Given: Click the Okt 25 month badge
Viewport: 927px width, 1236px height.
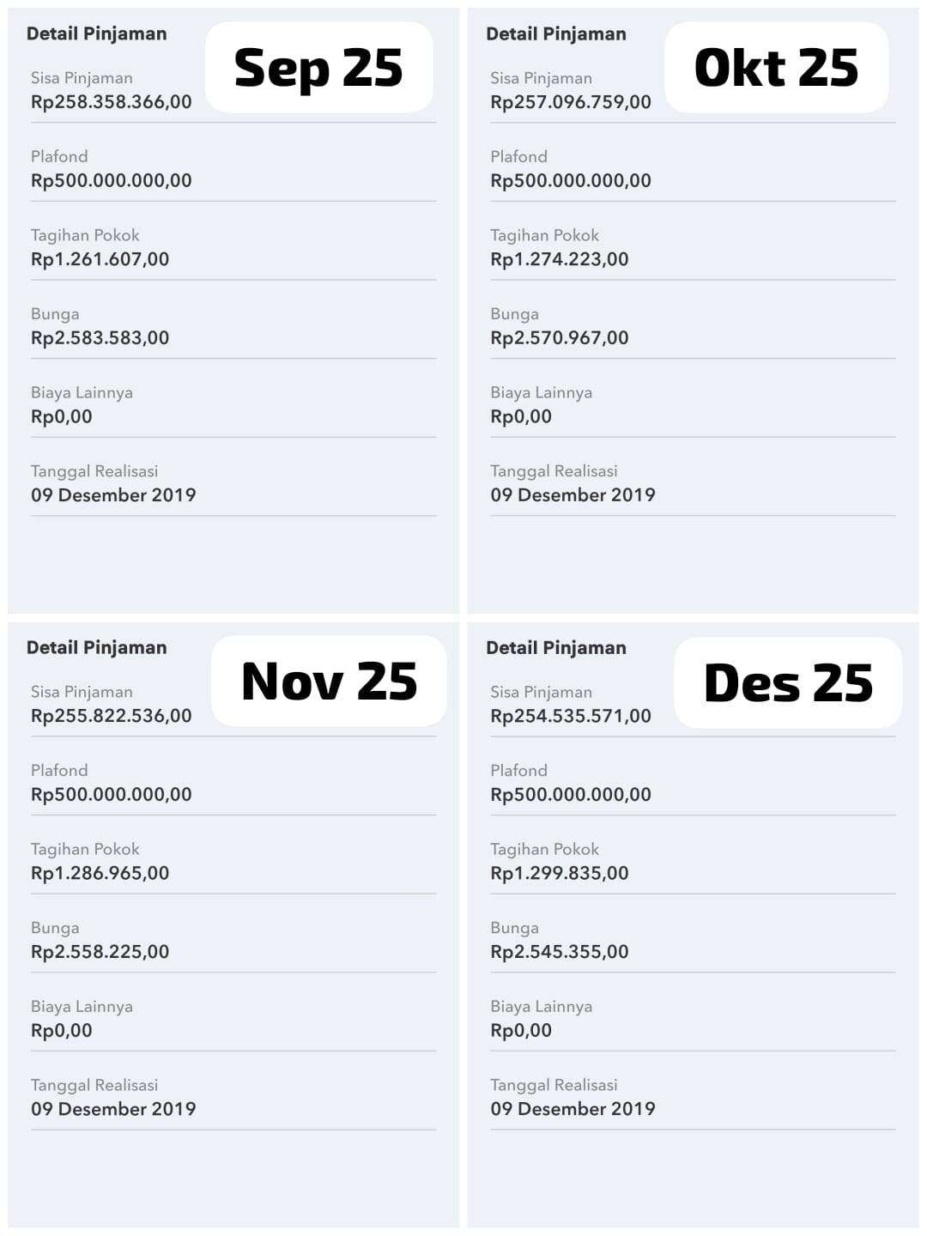Looking at the screenshot, I should (x=776, y=68).
